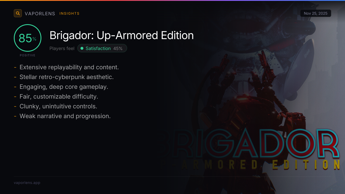Click 'Clunky, unintuitive controls' bullet
345x194 pixels.
58,106
